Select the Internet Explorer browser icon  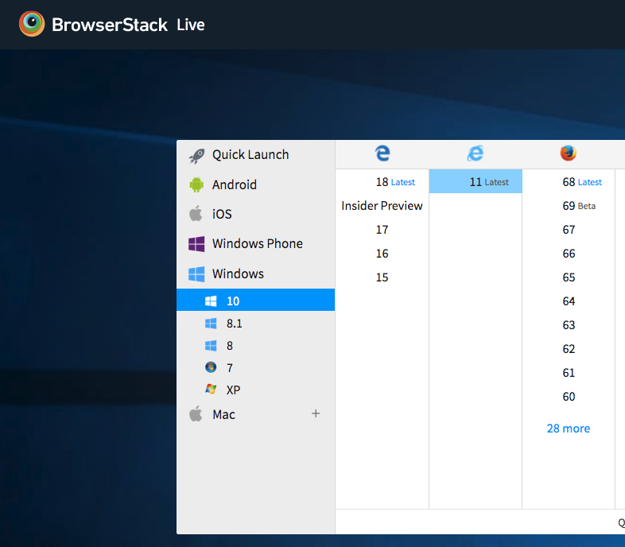click(x=476, y=153)
